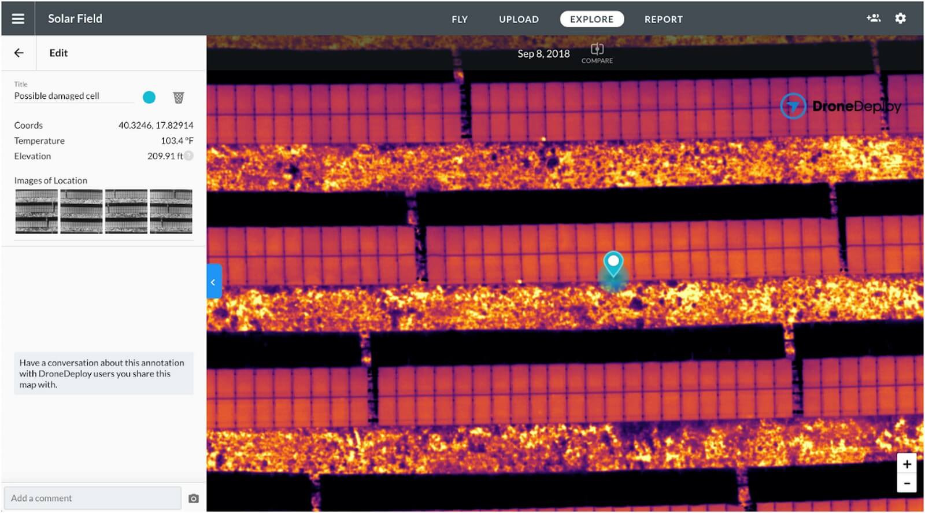Viewport: 925px width, 513px height.
Task: Collapse the sidebar with blue chevron
Action: (x=214, y=282)
